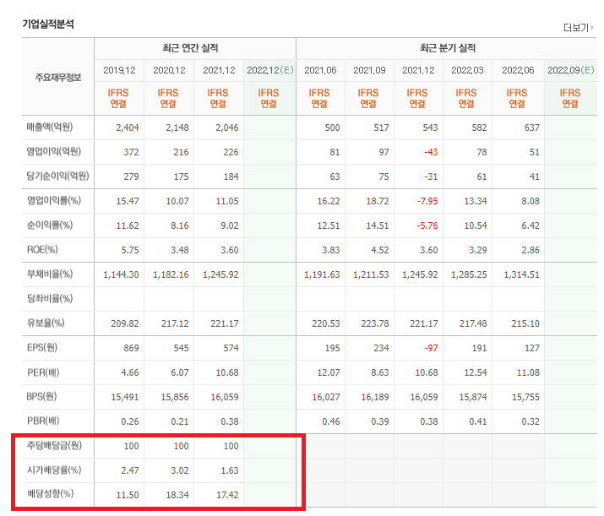Click the 순이익률(%) row label
Image resolution: width=604 pixels, height=516 pixels.
pyautogui.click(x=50, y=225)
